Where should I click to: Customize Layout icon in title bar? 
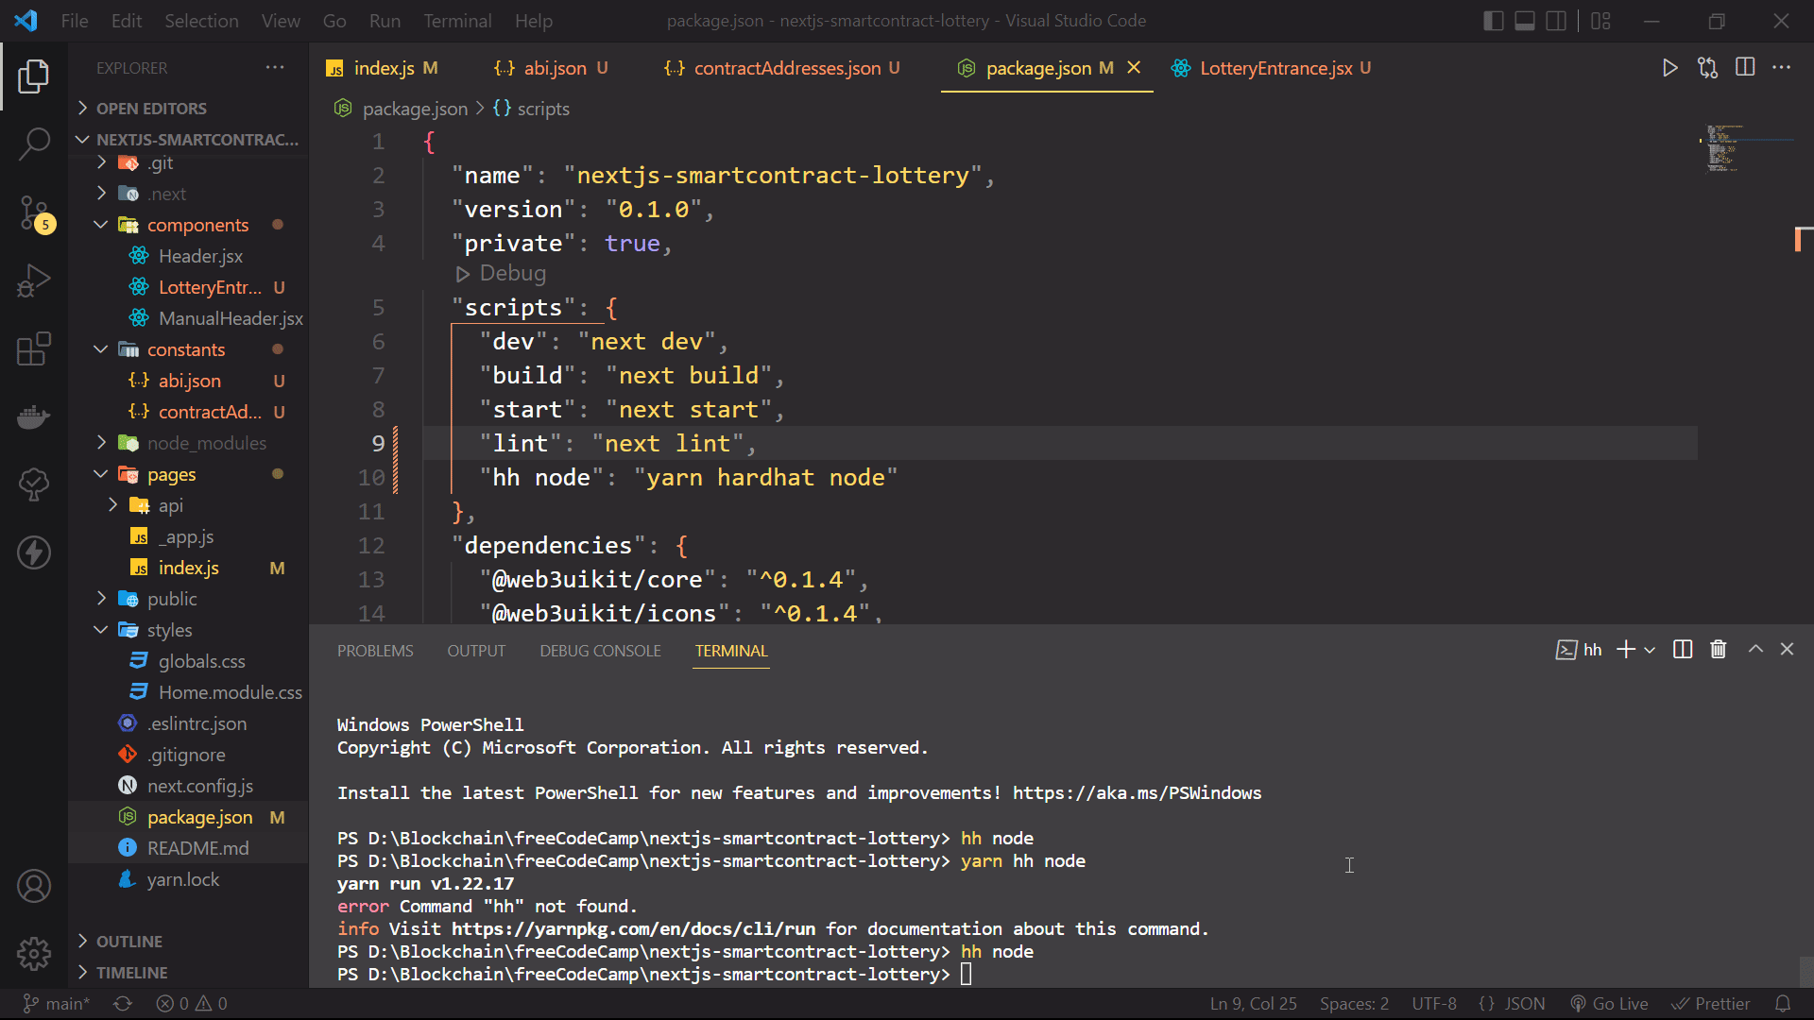pyautogui.click(x=1600, y=21)
